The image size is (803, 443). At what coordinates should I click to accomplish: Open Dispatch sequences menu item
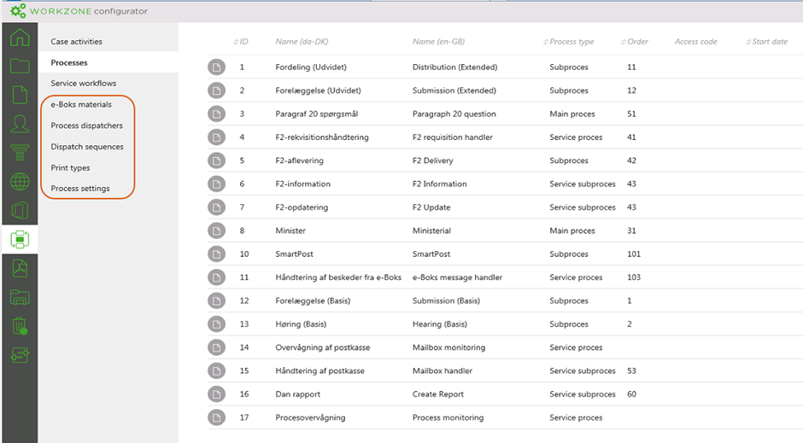tap(87, 146)
